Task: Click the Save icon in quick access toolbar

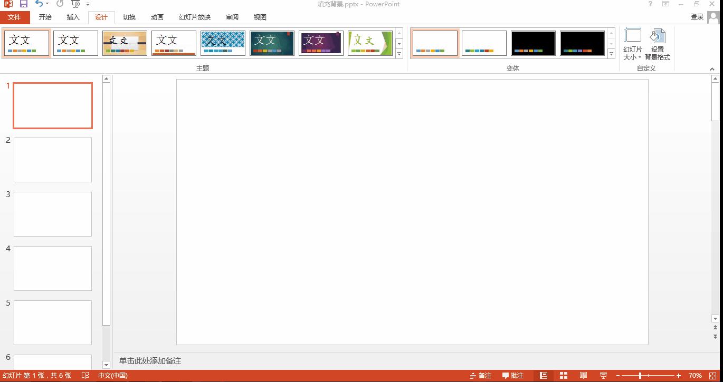Action: click(x=24, y=4)
